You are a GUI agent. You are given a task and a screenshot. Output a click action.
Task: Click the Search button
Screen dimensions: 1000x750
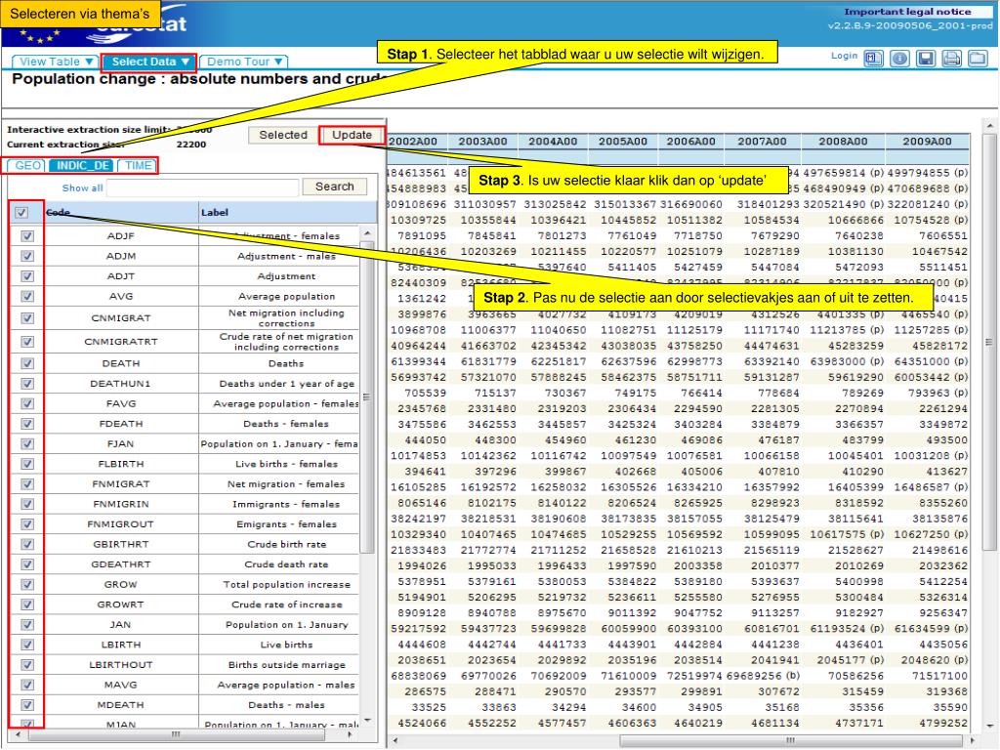tap(335, 186)
